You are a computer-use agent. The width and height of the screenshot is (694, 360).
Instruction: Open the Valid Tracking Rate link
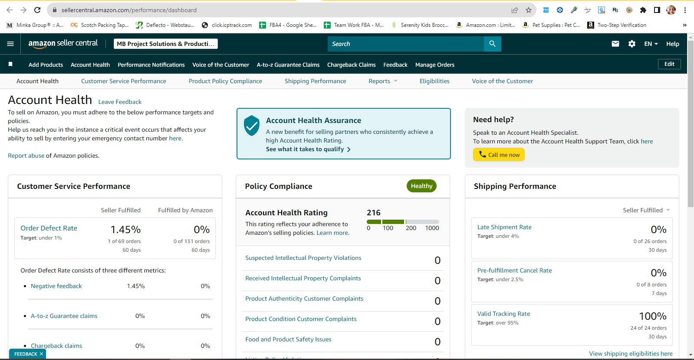click(x=503, y=314)
